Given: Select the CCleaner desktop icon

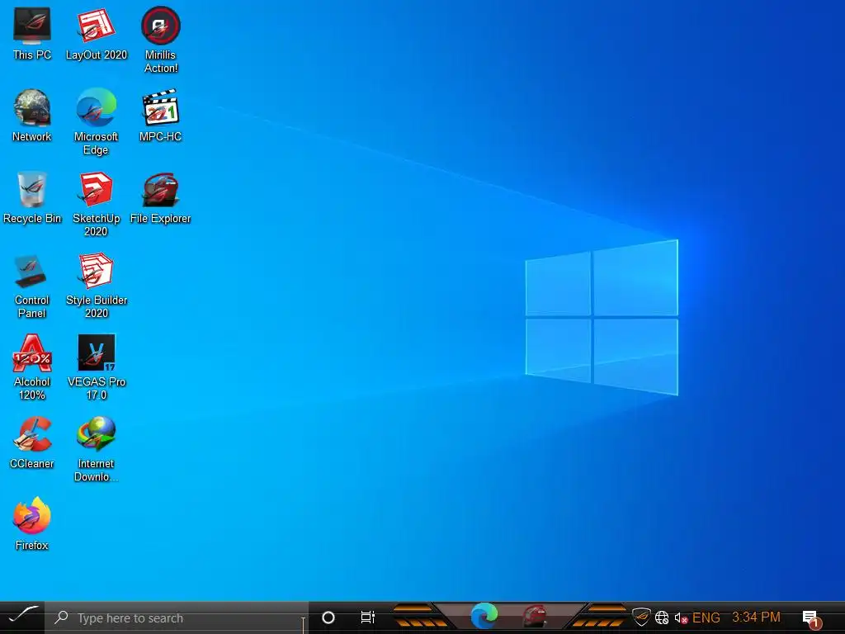Looking at the screenshot, I should pyautogui.click(x=32, y=443).
